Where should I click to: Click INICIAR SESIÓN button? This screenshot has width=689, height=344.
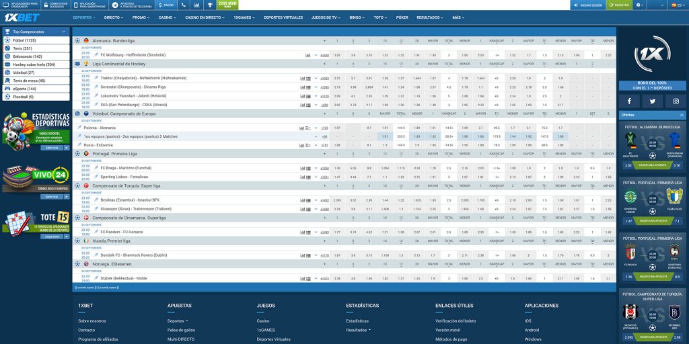tap(588, 5)
